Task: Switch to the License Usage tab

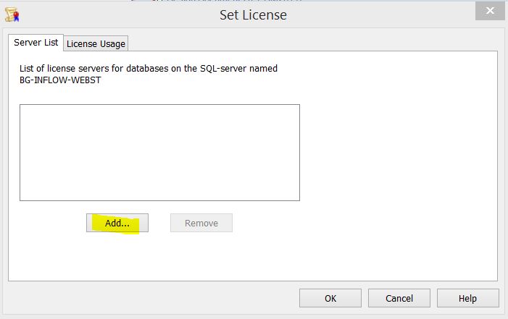Action: click(96, 43)
